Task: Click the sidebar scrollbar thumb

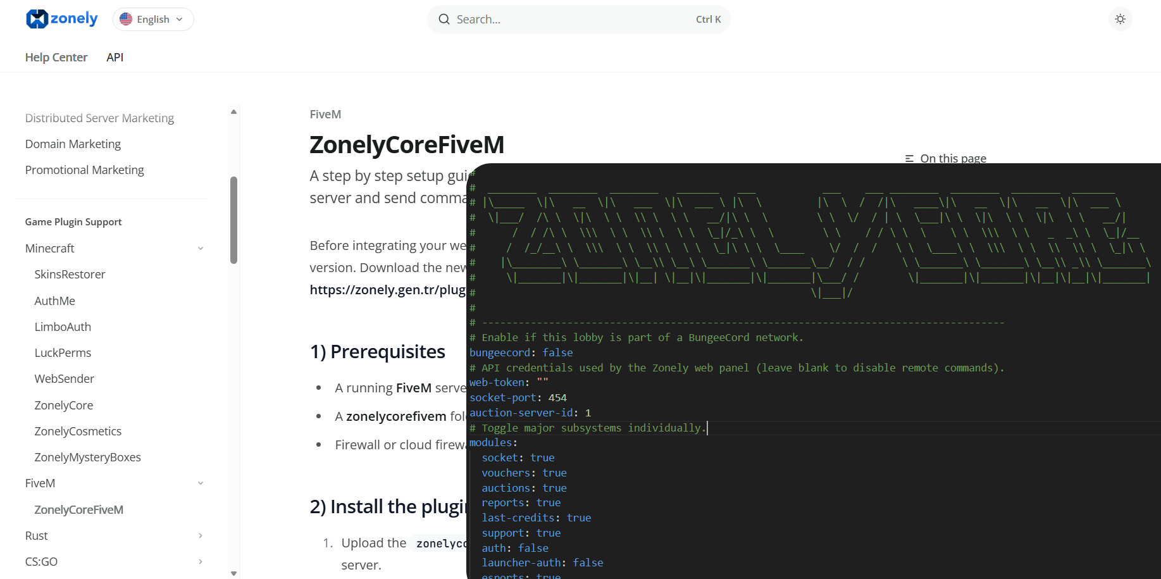Action: pos(233,220)
